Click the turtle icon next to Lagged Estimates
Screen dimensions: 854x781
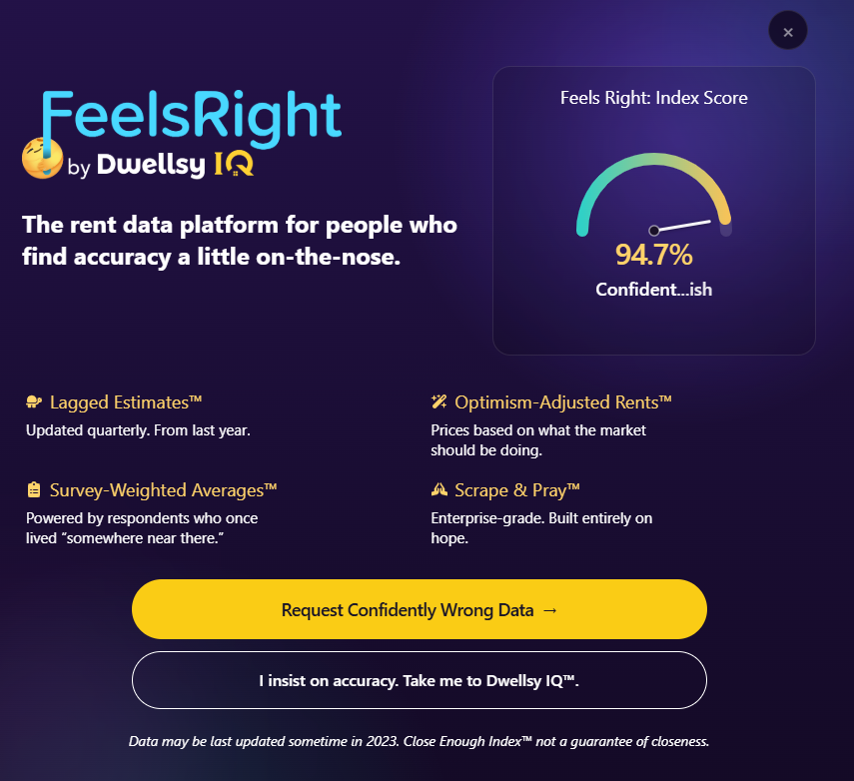coord(34,402)
